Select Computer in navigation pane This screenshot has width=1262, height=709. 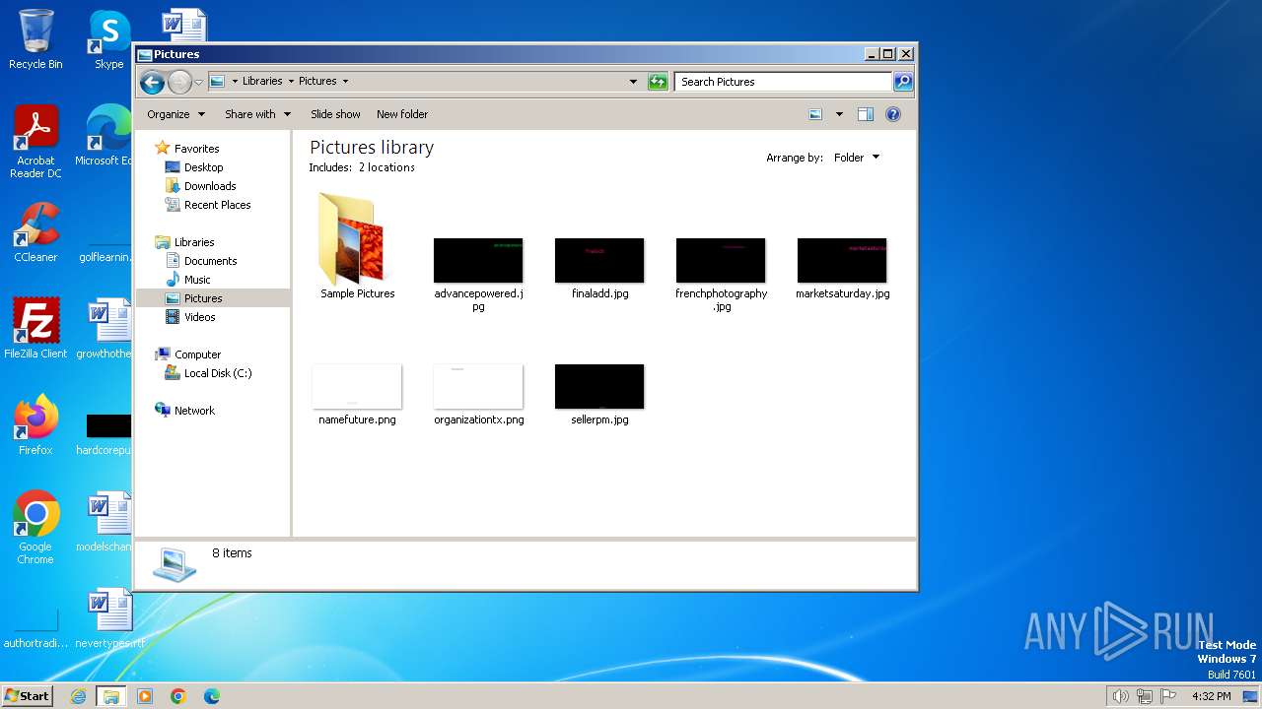[x=197, y=354]
